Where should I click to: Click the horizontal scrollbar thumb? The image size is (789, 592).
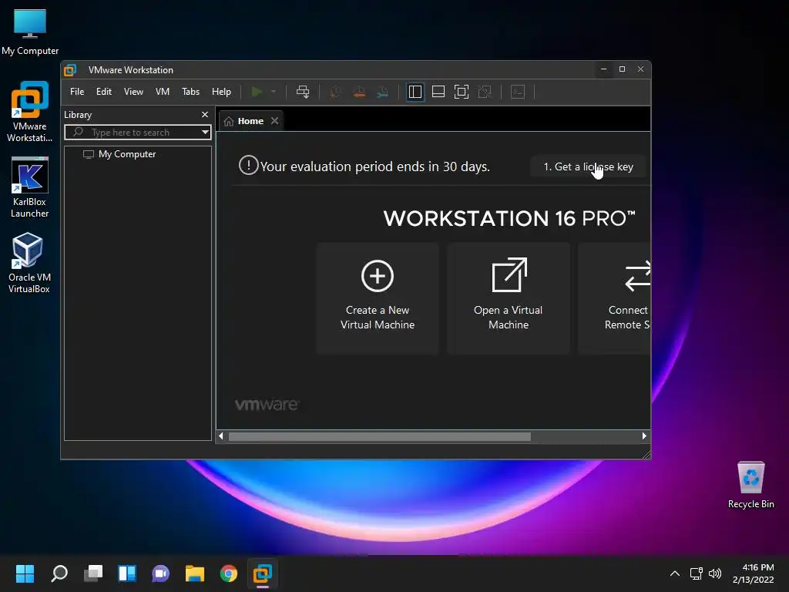click(379, 436)
